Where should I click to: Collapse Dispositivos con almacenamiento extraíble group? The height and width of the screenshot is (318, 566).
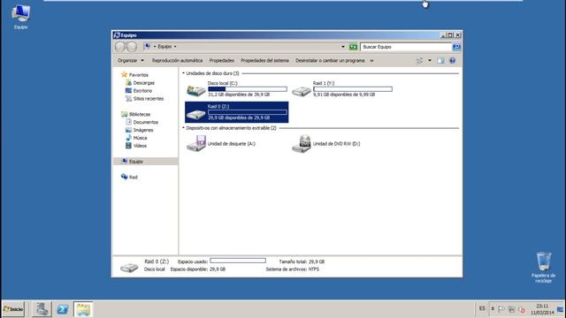[183, 128]
